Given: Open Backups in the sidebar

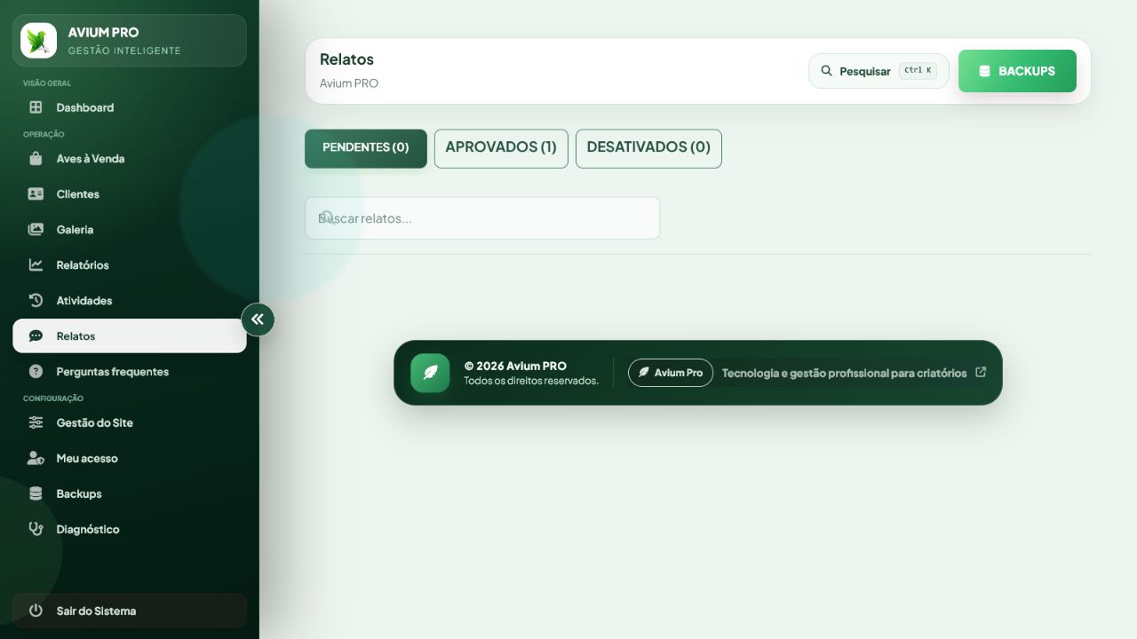Looking at the screenshot, I should point(130,493).
